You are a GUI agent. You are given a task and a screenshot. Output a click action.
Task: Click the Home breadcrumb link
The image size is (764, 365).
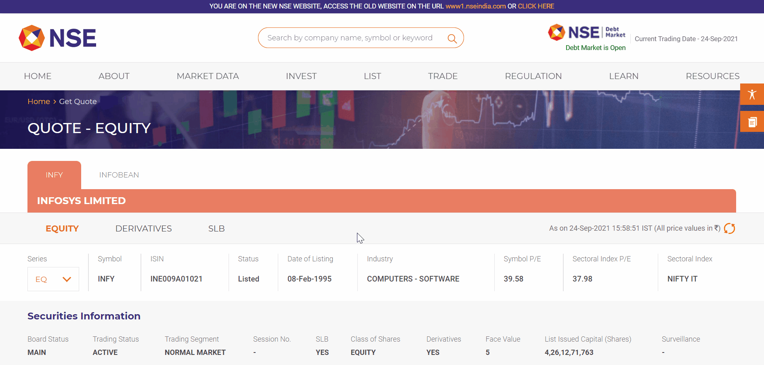coord(39,102)
